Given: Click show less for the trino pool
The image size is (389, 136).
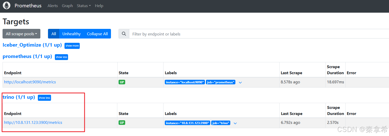Looking at the screenshot, I should (x=44, y=98).
